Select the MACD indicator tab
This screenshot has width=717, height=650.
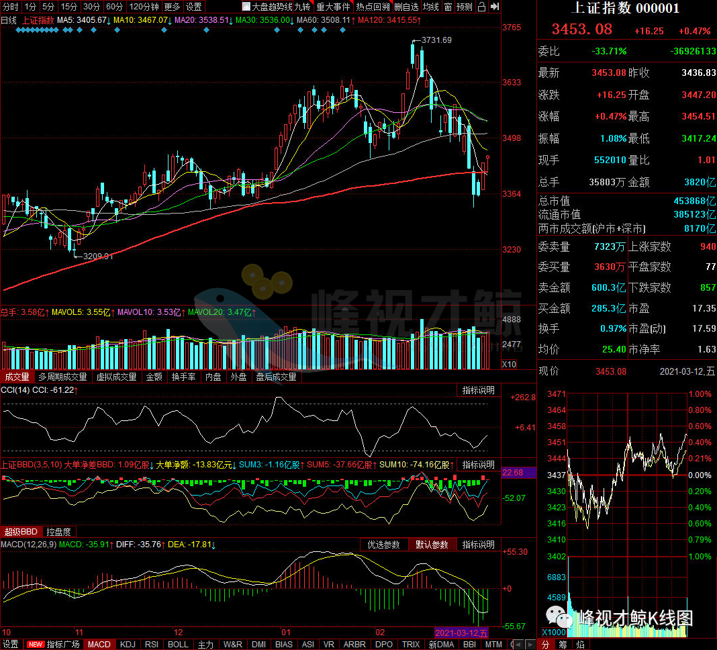pos(99,645)
